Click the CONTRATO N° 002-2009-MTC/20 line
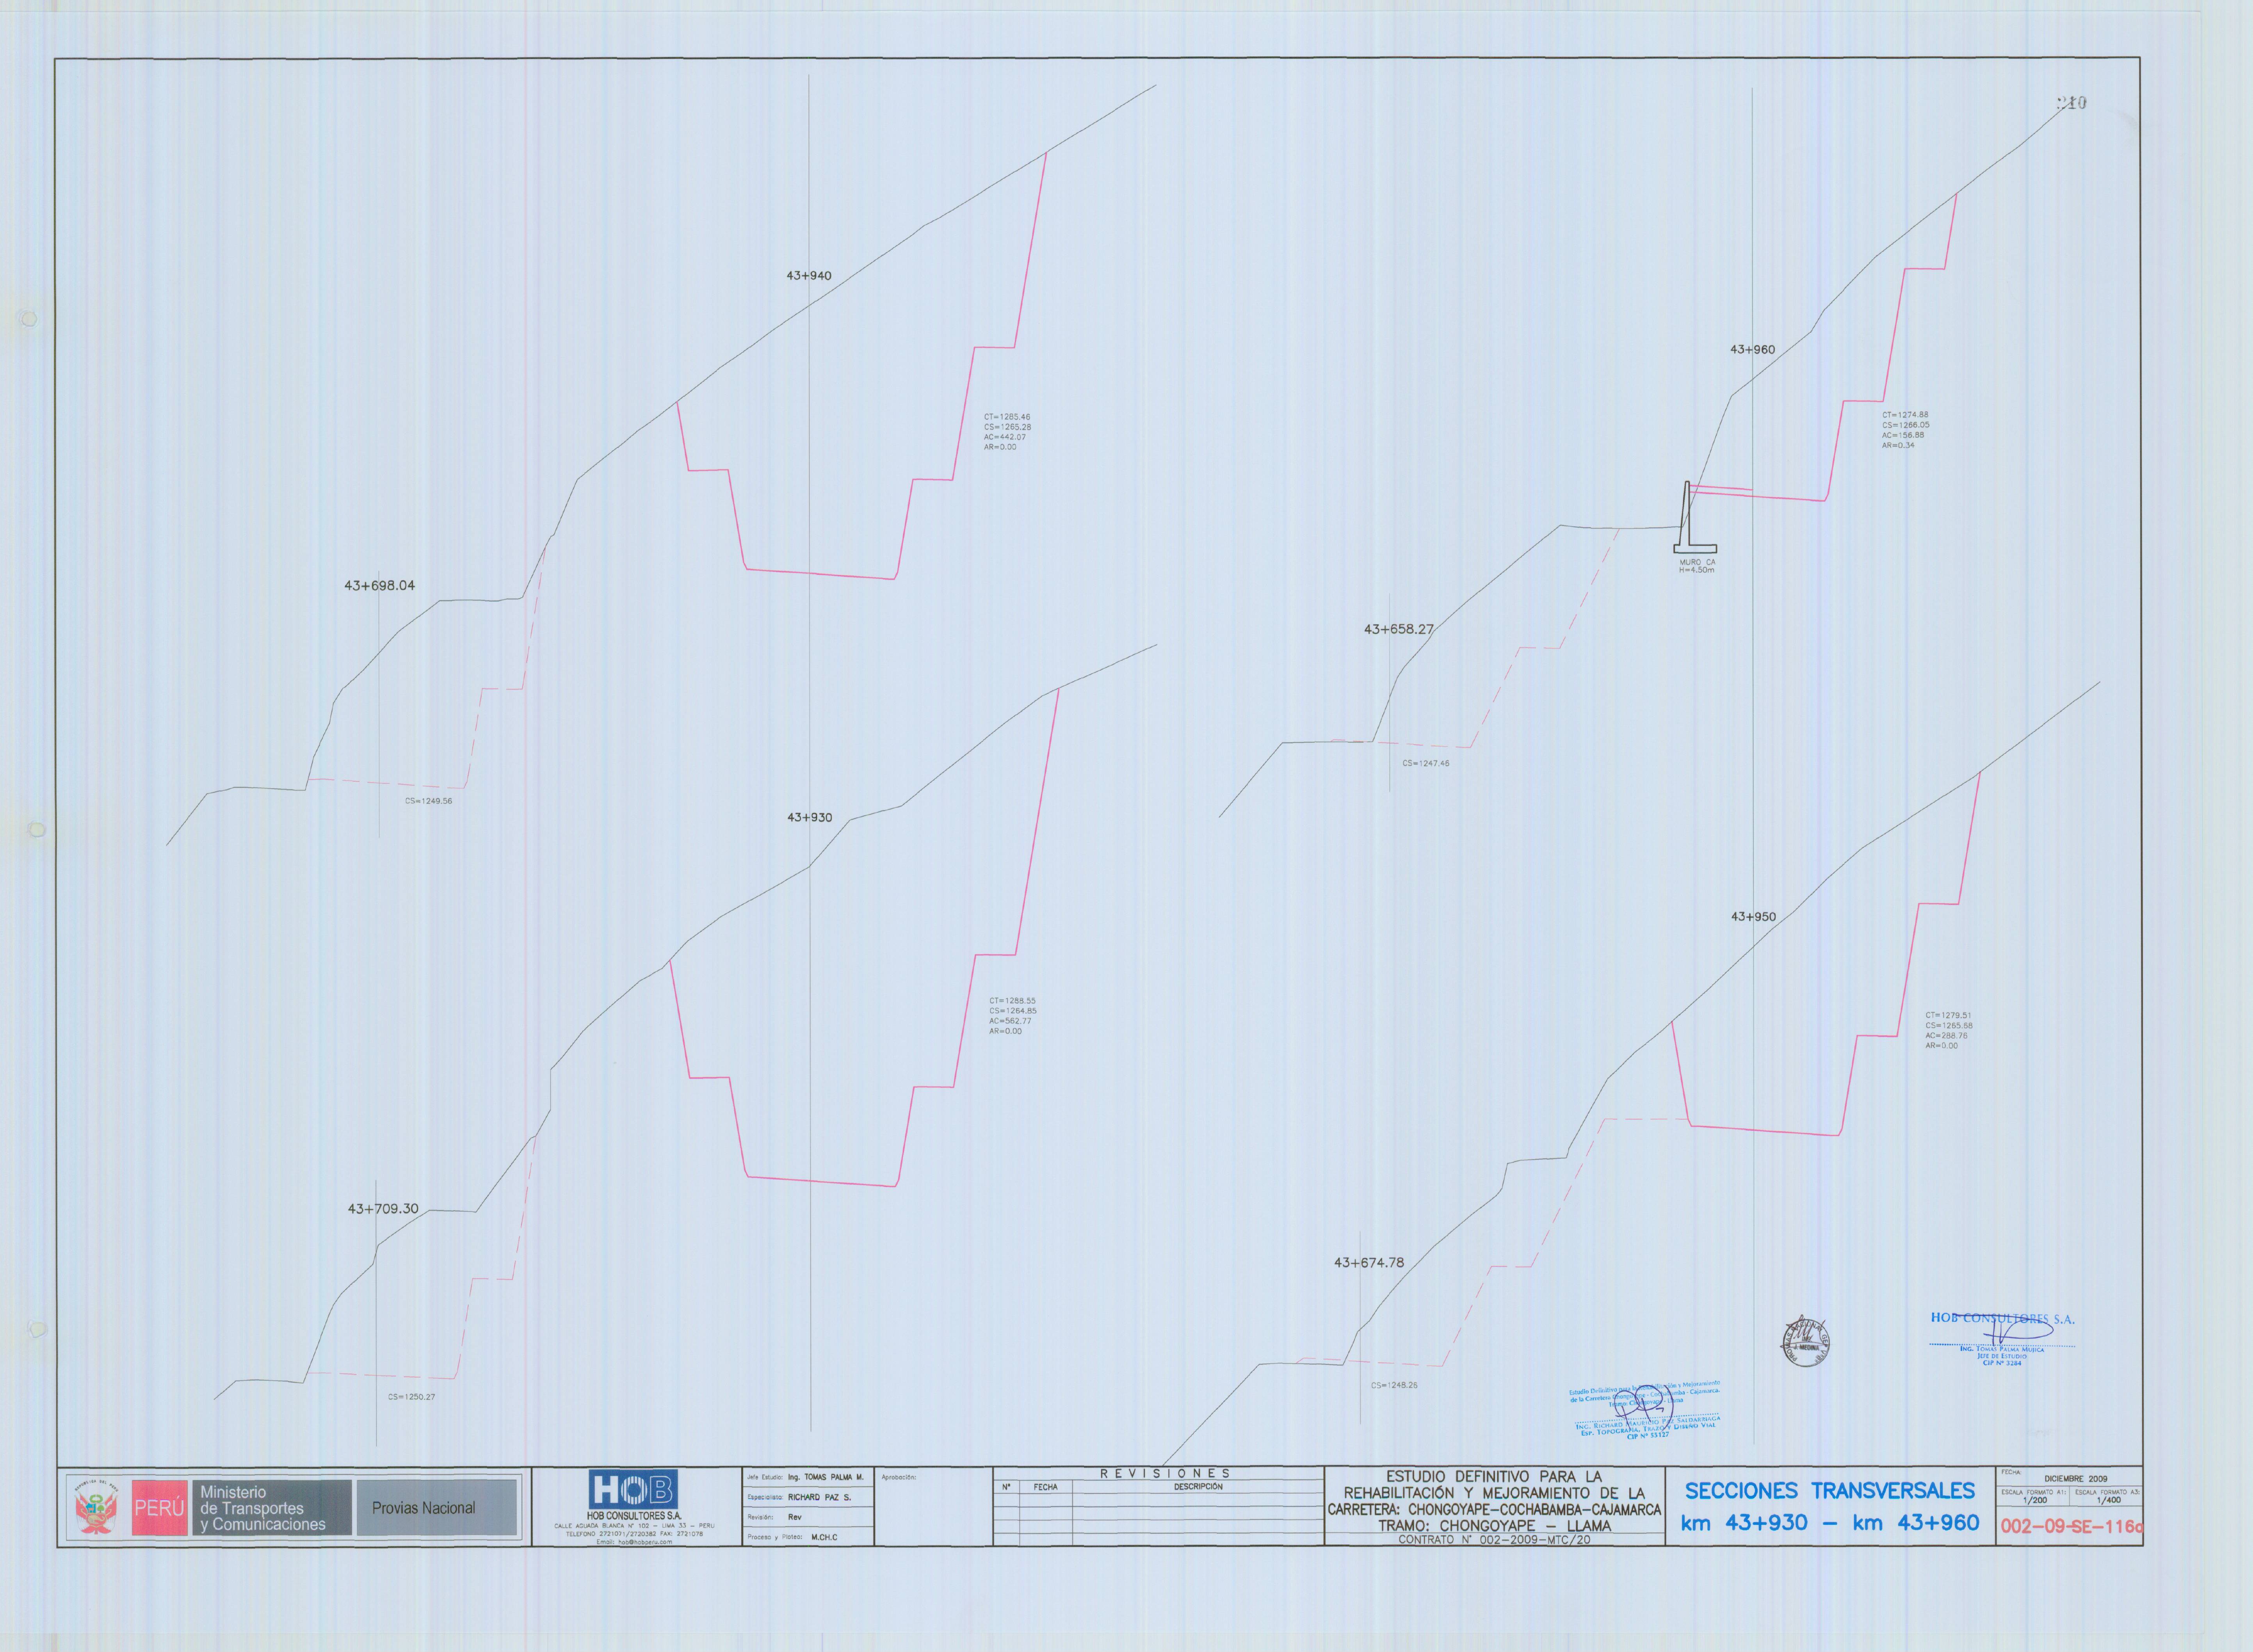Viewport: 2253px width, 1652px height. pos(1494,1540)
